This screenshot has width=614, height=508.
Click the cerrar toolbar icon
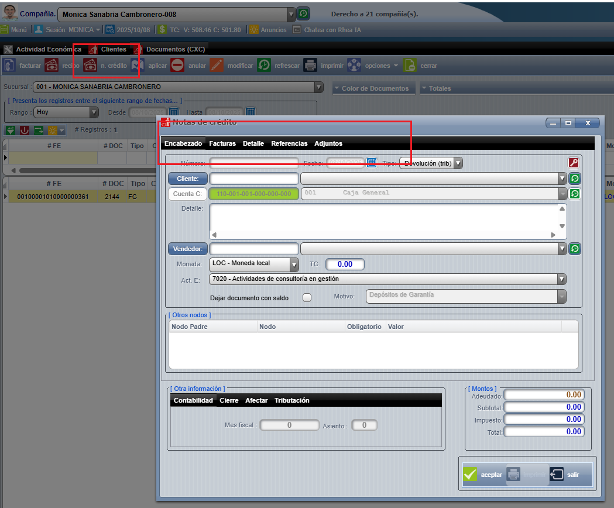(410, 66)
